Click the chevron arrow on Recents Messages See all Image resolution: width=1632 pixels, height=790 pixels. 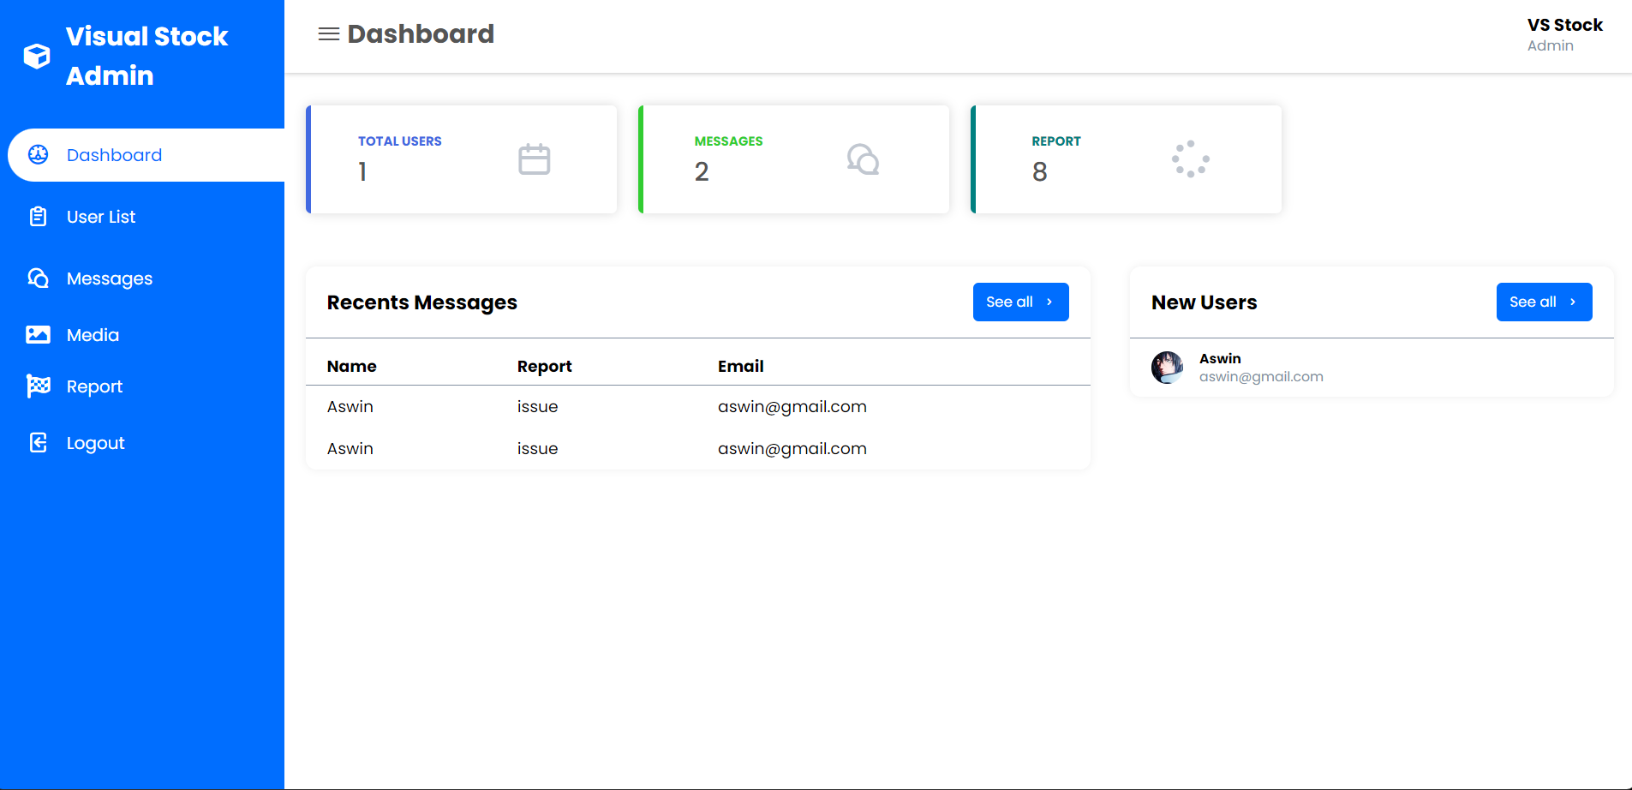(1049, 302)
